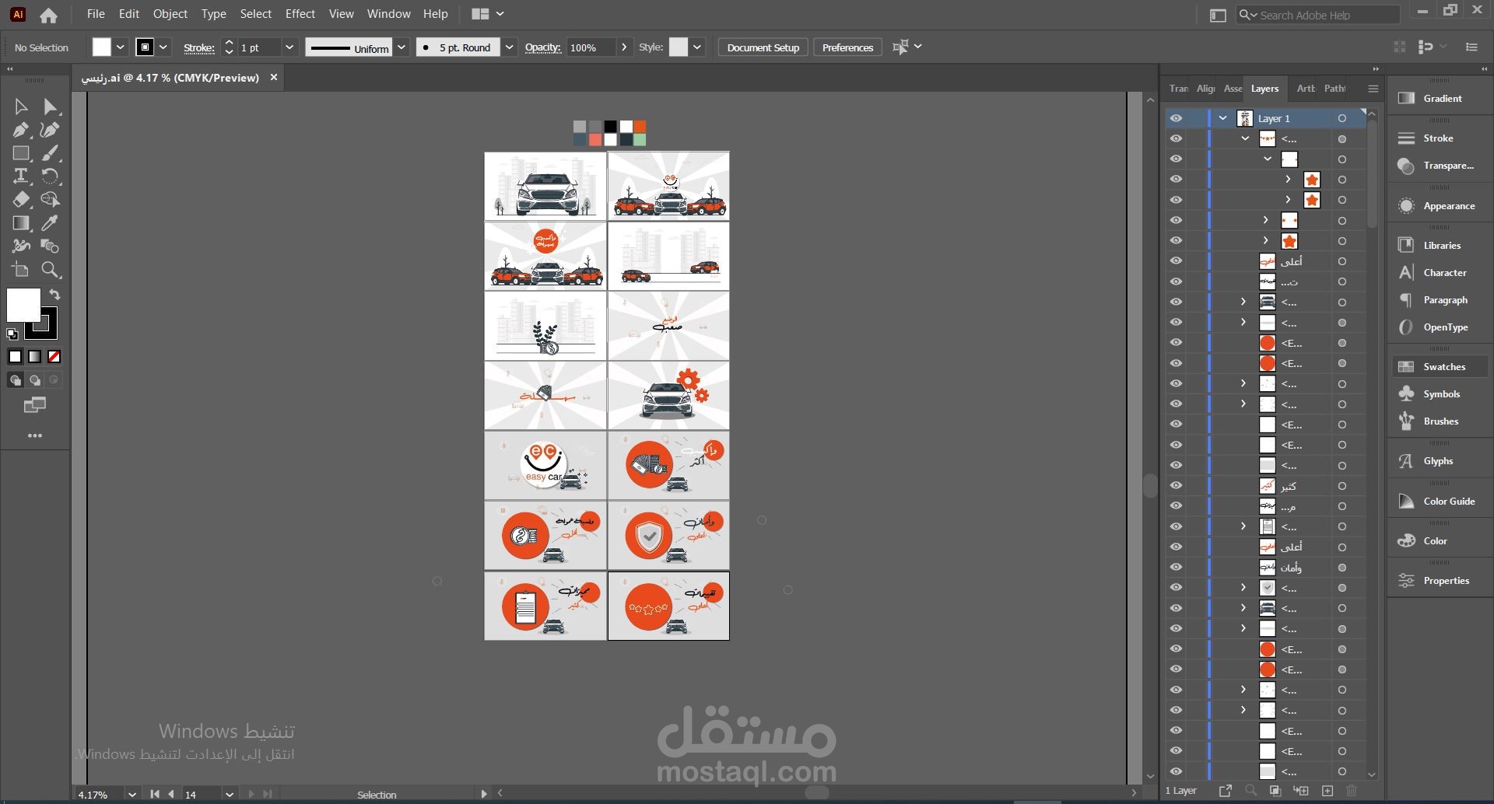
Task: Open the zoom level dropdown in status bar
Action: click(x=132, y=795)
